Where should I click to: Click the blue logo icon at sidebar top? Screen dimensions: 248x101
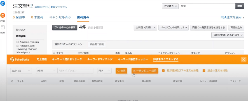[3, 3]
